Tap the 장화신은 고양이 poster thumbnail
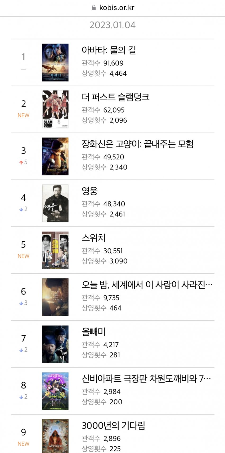The width and height of the screenshot is (225, 453). (x=55, y=156)
